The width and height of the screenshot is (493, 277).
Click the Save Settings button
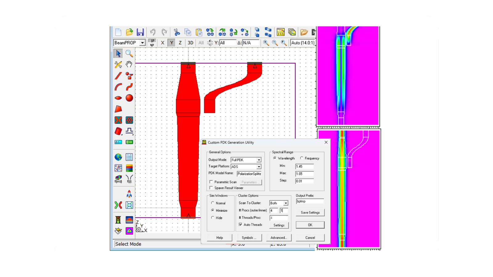(x=310, y=212)
